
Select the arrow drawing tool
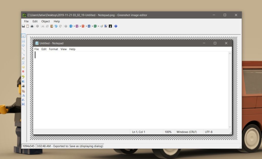[23, 54]
